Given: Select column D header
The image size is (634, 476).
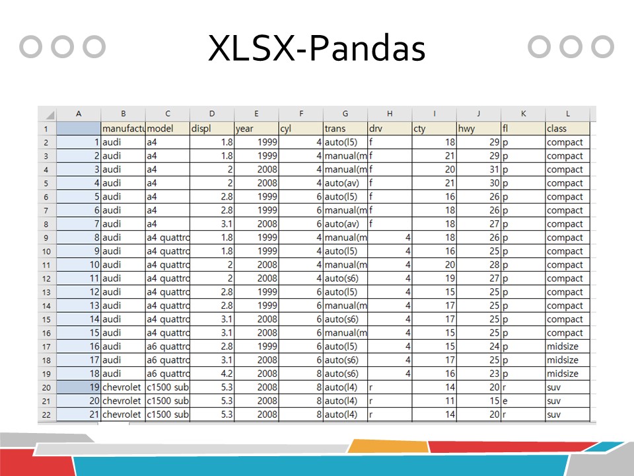Looking at the screenshot, I should point(212,114).
